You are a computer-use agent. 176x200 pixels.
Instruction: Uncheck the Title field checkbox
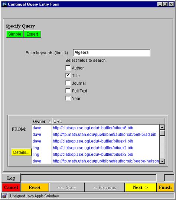tap(68, 75)
